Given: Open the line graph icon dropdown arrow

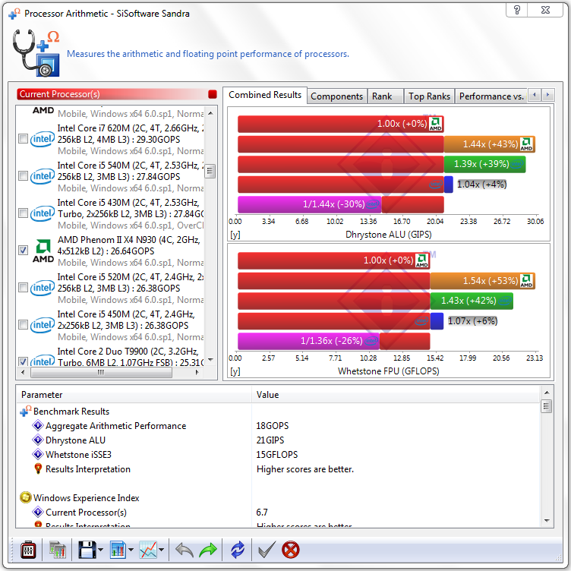Looking at the screenshot, I should click(x=161, y=550).
